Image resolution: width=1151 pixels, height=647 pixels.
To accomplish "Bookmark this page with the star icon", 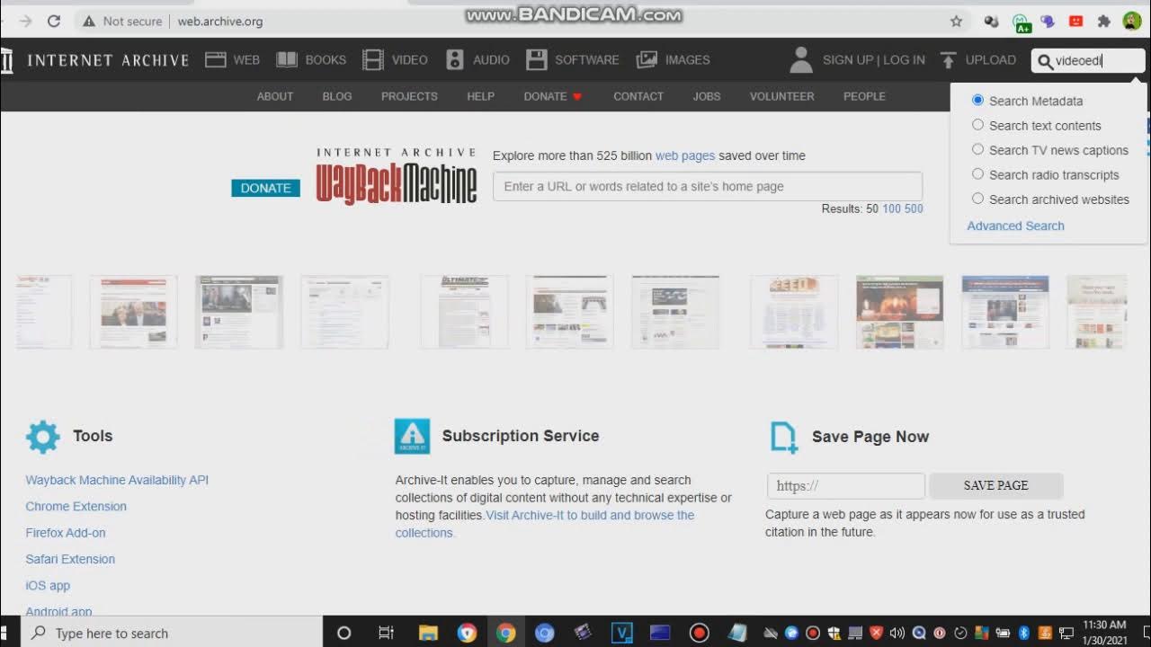I will point(956,21).
